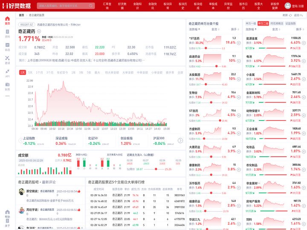
Task: Sort stocks list by 涨跌幅
Action: 194,29
